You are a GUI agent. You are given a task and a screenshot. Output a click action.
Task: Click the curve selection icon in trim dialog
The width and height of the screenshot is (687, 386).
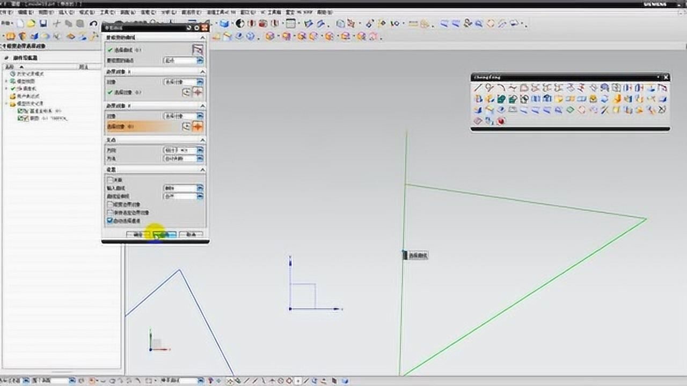coord(198,50)
